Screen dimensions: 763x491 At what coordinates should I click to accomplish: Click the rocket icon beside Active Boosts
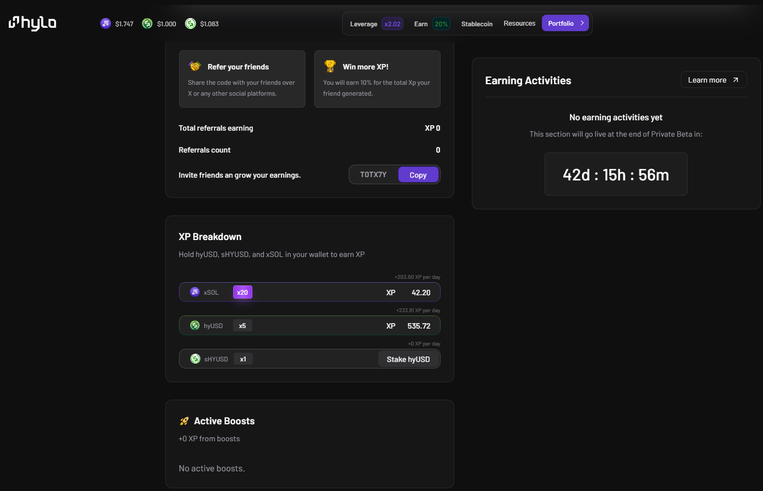tap(184, 421)
